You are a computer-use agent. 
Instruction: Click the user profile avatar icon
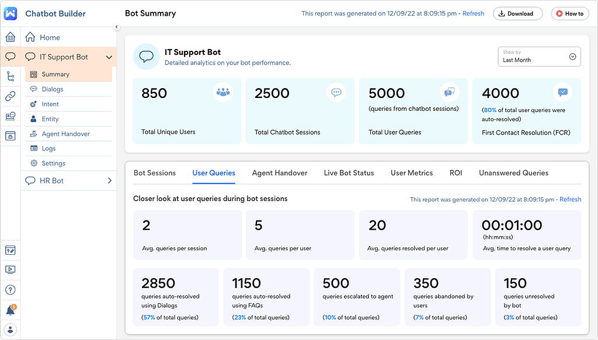[x=10, y=330]
